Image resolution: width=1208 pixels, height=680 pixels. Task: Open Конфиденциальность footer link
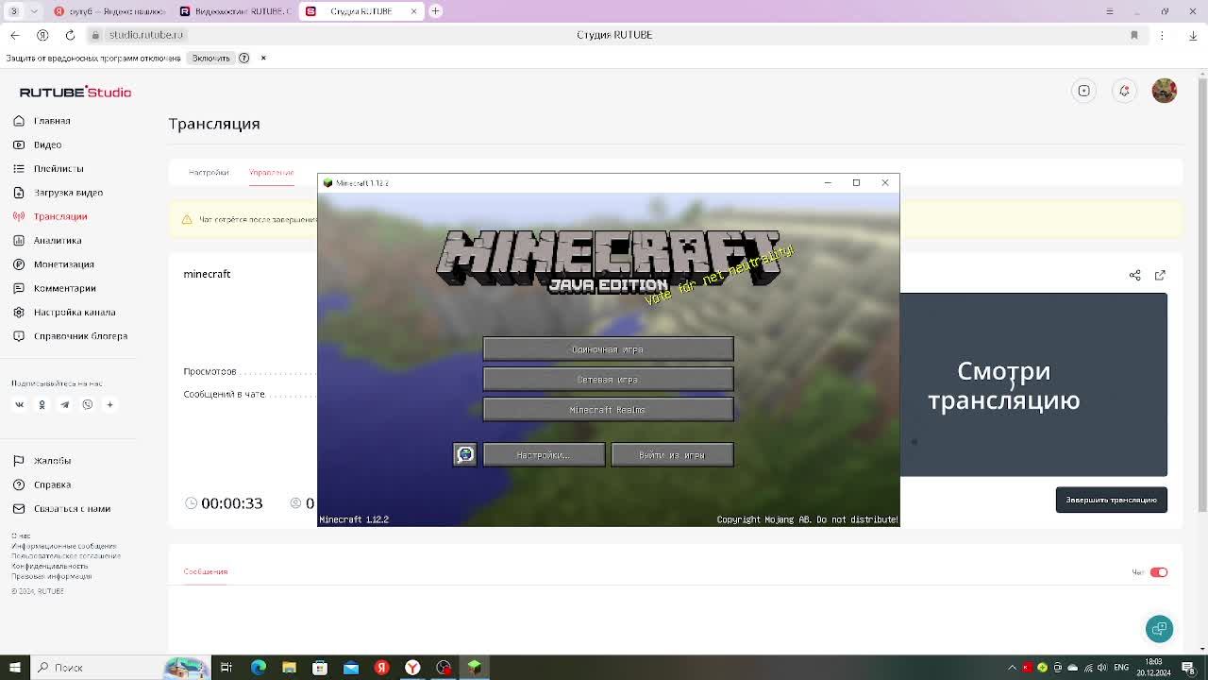point(50,566)
